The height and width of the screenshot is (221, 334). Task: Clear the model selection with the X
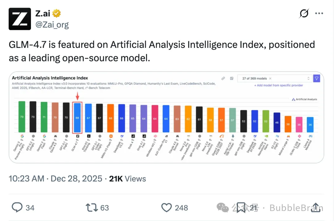(x=270, y=79)
